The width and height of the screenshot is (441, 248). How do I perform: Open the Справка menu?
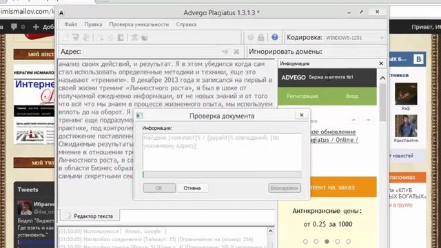[x=186, y=25]
